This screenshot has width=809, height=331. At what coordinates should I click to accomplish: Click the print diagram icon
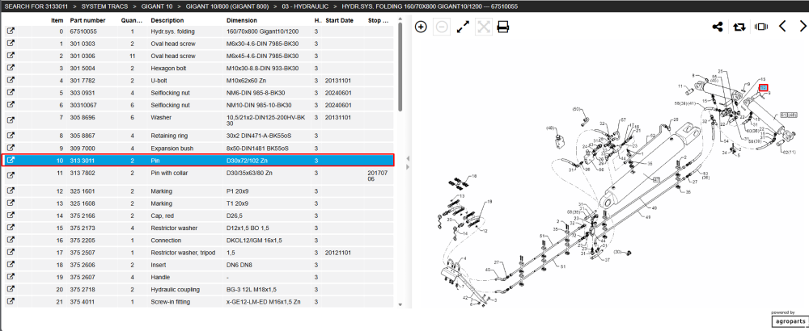tap(503, 27)
